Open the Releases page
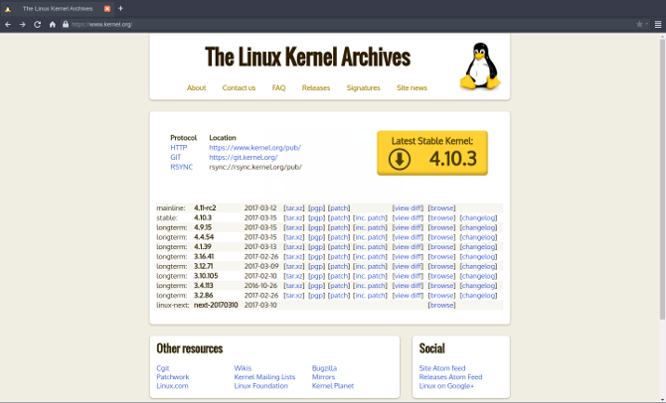Viewport: 666px width, 403px height. (316, 87)
